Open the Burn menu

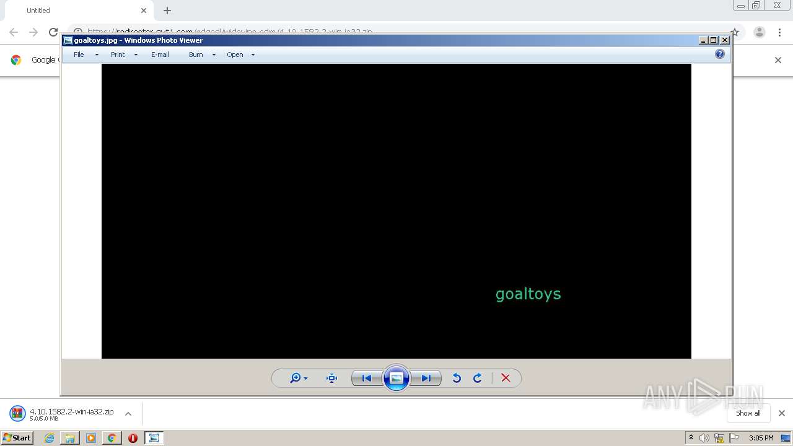pyautogui.click(x=196, y=55)
